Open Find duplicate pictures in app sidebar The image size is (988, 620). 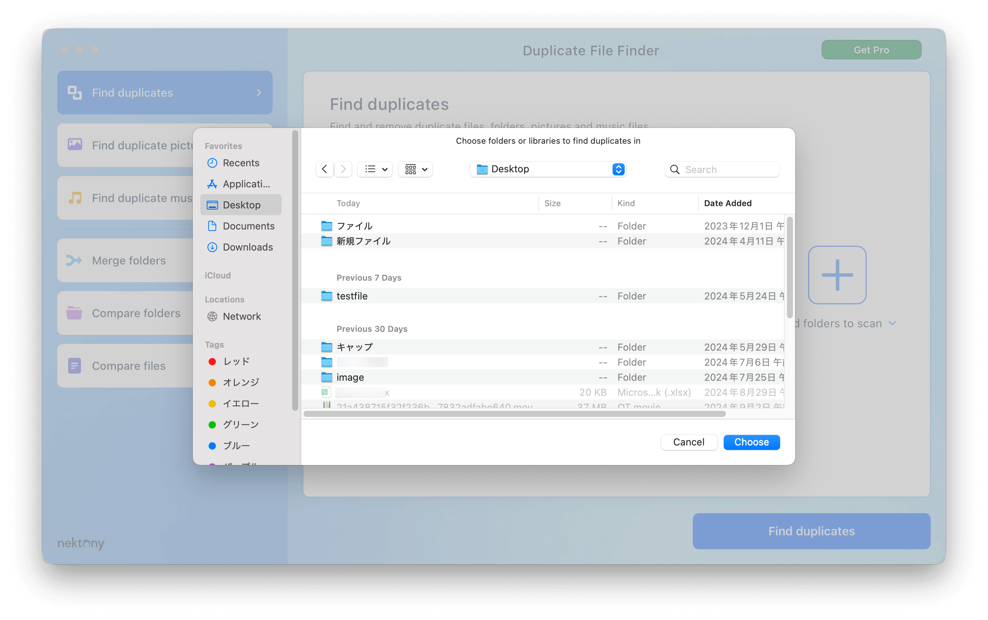[x=125, y=145]
